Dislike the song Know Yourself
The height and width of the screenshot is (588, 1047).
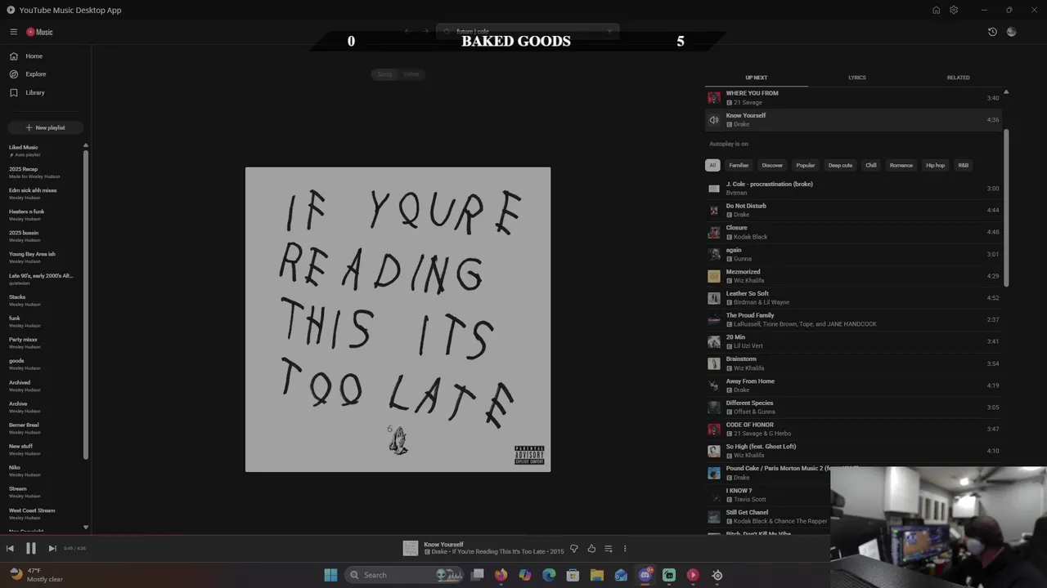(x=573, y=549)
